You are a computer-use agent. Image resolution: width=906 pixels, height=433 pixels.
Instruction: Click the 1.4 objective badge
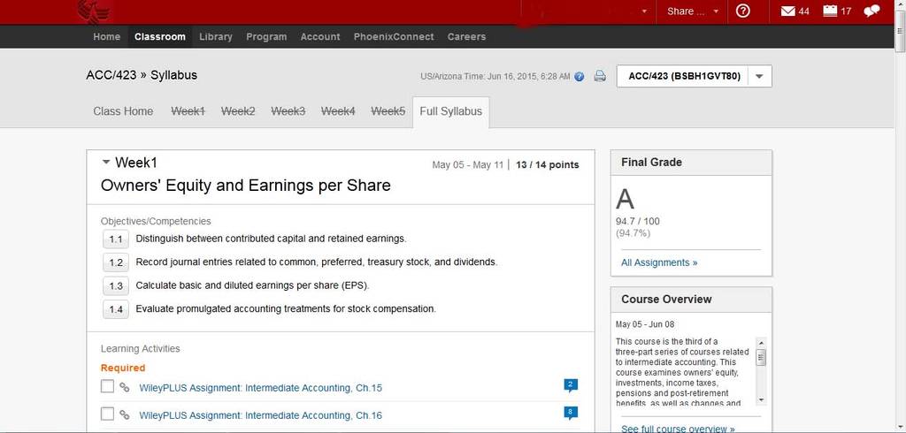coord(116,309)
